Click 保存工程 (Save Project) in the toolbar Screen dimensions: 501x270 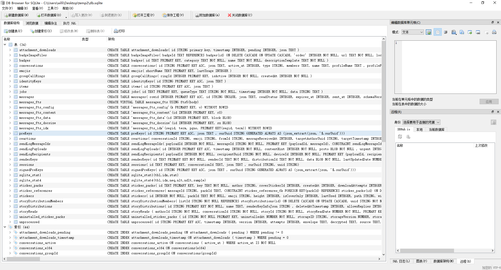point(173,15)
